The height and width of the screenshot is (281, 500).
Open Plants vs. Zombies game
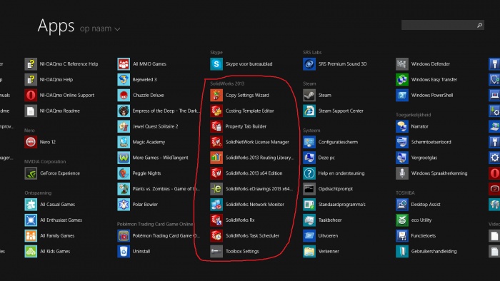click(x=159, y=189)
